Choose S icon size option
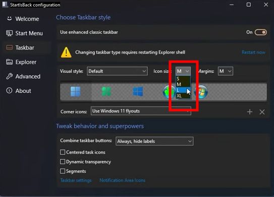Viewport: 274px width, 197px height. pyautogui.click(x=183, y=79)
